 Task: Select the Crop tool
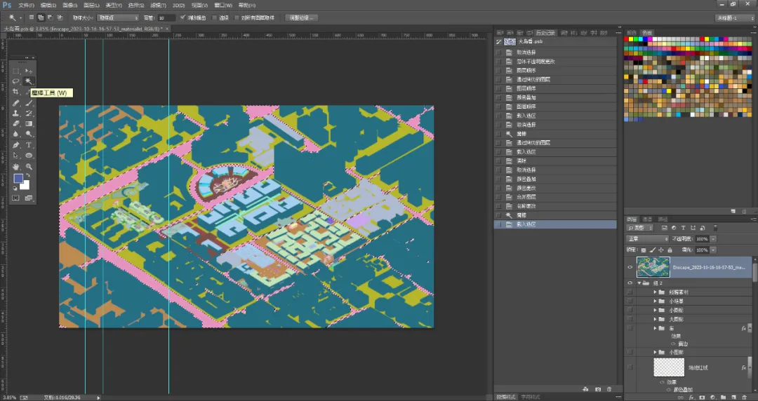click(16, 92)
